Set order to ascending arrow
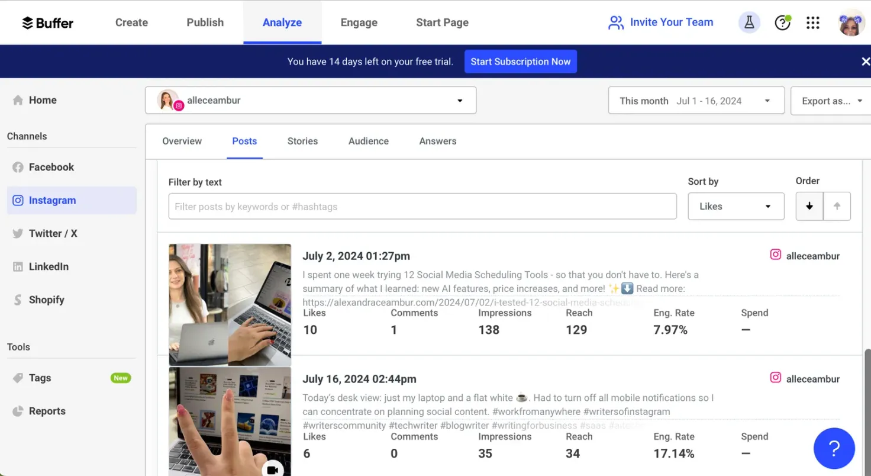 pyautogui.click(x=837, y=206)
